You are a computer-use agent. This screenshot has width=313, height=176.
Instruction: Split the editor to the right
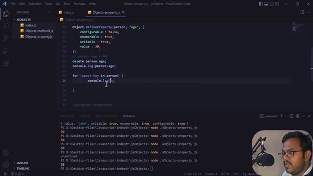pyautogui.click(x=302, y=12)
